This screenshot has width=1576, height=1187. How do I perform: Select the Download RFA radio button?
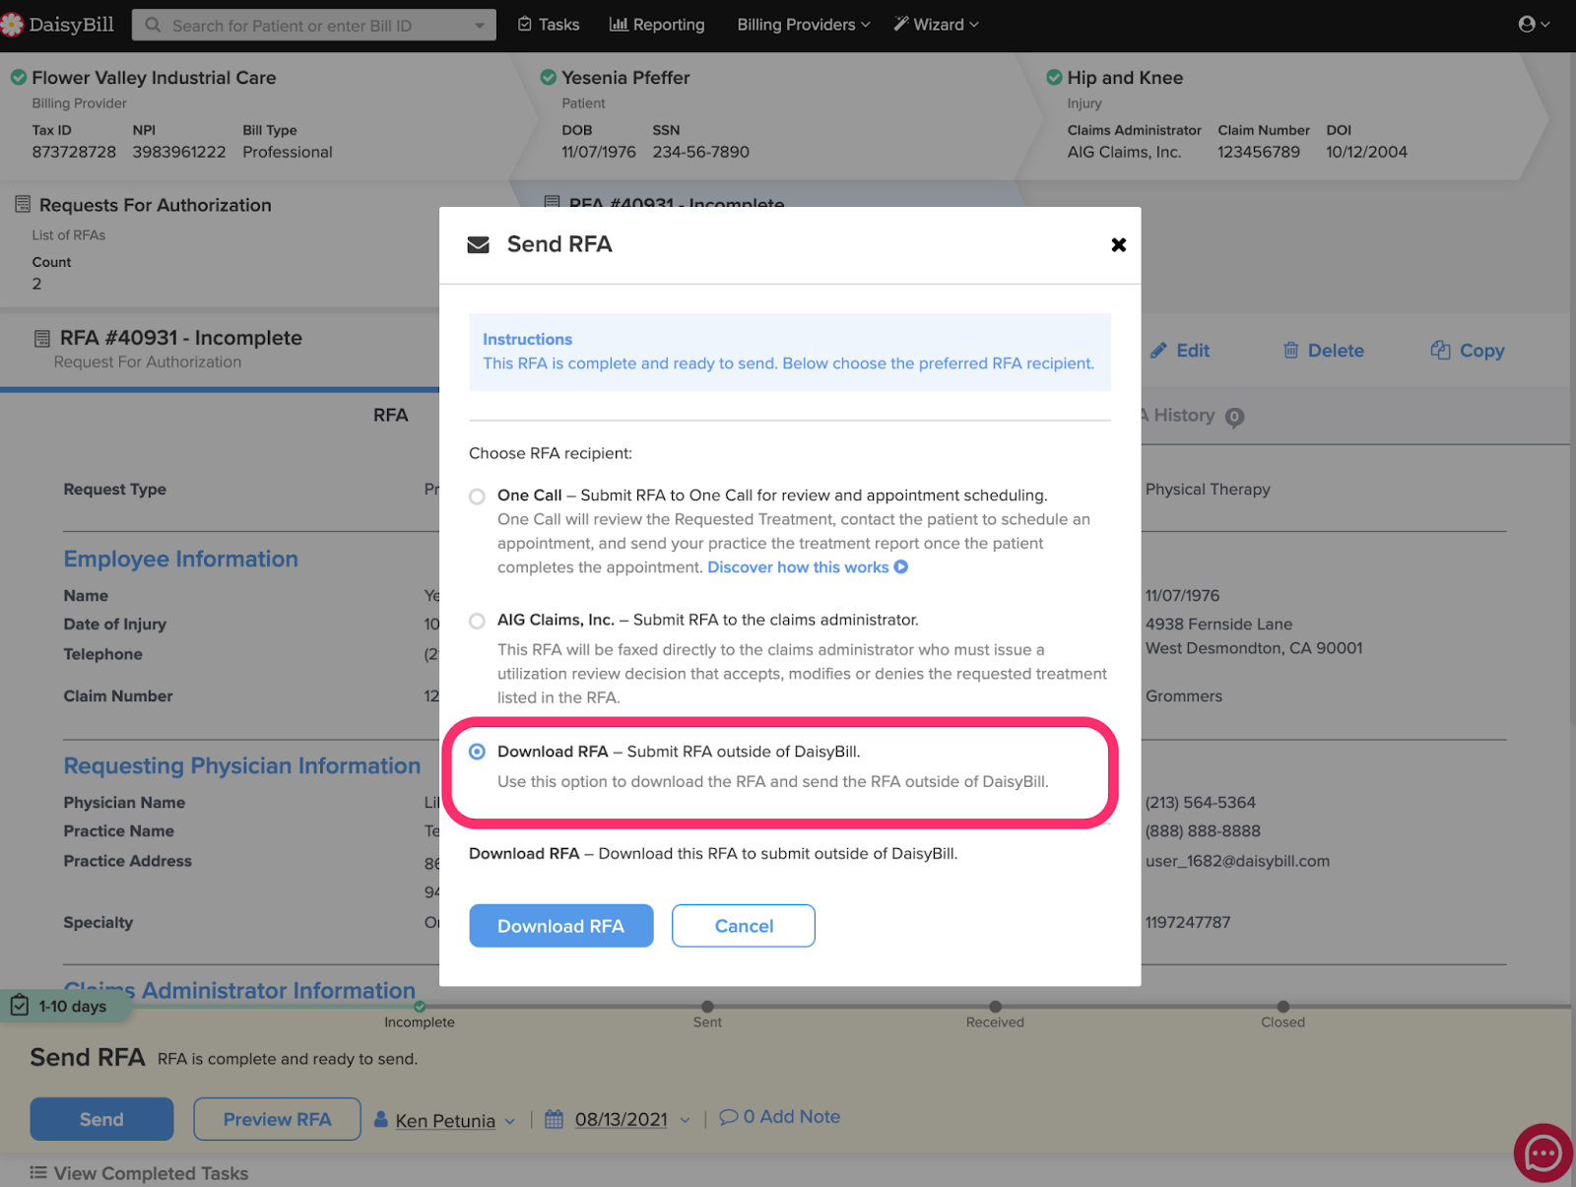point(477,752)
